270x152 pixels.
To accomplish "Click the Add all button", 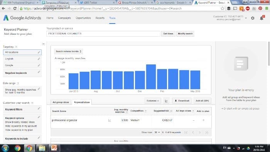I will point(202,101).
